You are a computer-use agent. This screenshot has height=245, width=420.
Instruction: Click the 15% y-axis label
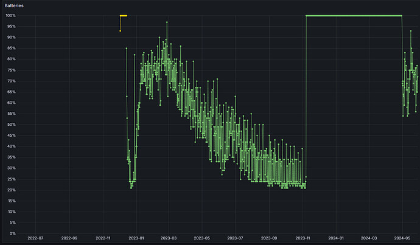12,201
